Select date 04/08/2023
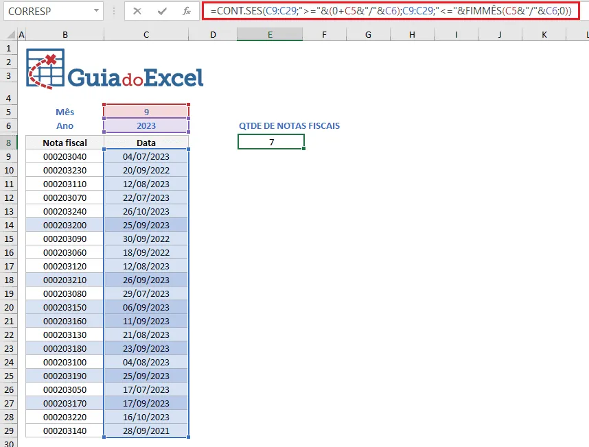Image resolution: width=589 pixels, height=447 pixels. point(146,362)
